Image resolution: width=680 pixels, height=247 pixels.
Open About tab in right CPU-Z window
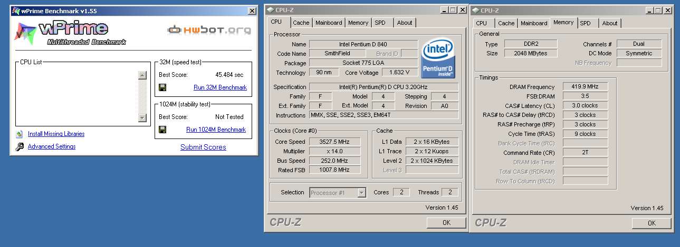[610, 23]
